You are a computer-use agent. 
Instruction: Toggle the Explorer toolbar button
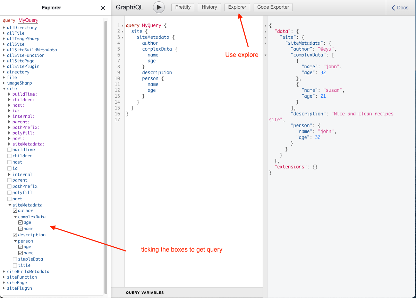pos(237,7)
